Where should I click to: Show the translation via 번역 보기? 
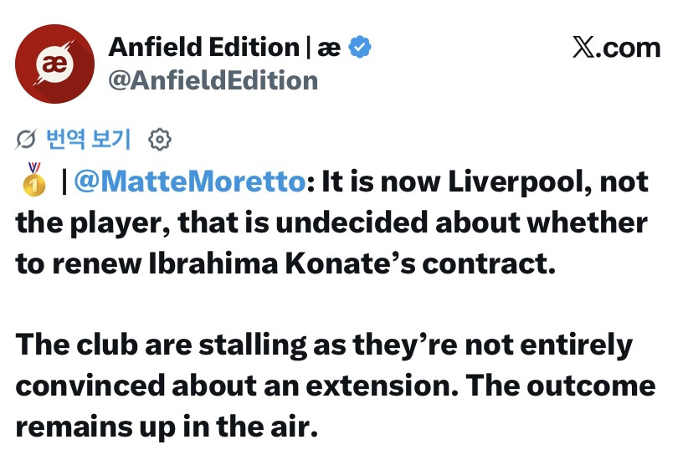pyautogui.click(x=89, y=140)
